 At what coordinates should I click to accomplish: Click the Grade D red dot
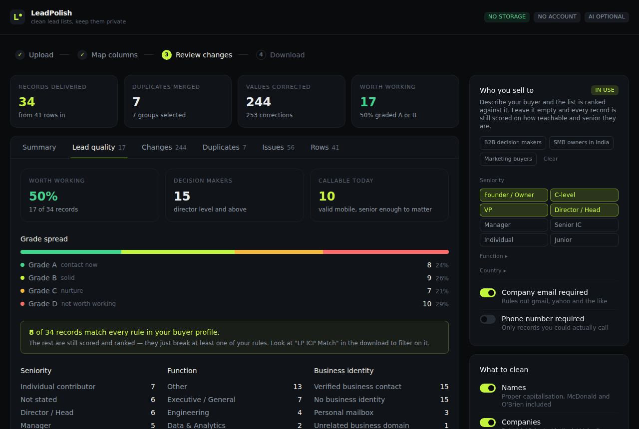(22, 304)
